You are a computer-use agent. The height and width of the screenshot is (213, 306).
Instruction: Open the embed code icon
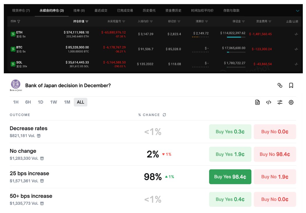268,102
